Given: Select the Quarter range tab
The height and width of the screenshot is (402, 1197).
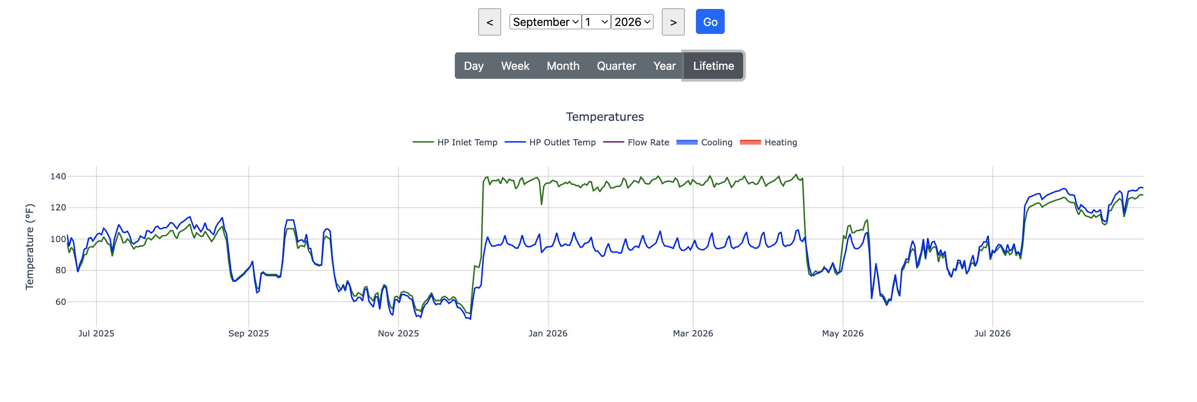Looking at the screenshot, I should coord(616,66).
